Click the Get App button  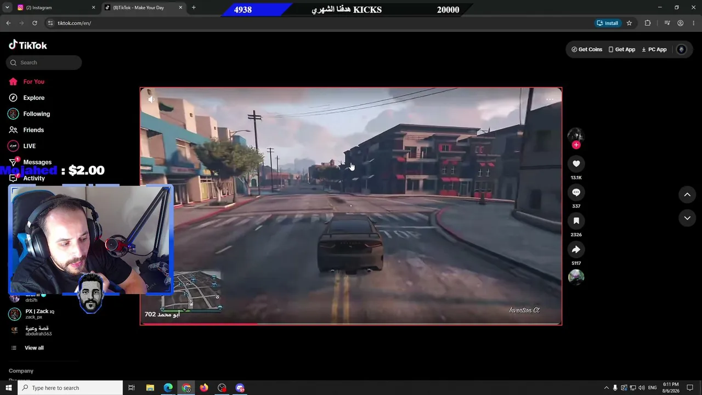pos(622,49)
